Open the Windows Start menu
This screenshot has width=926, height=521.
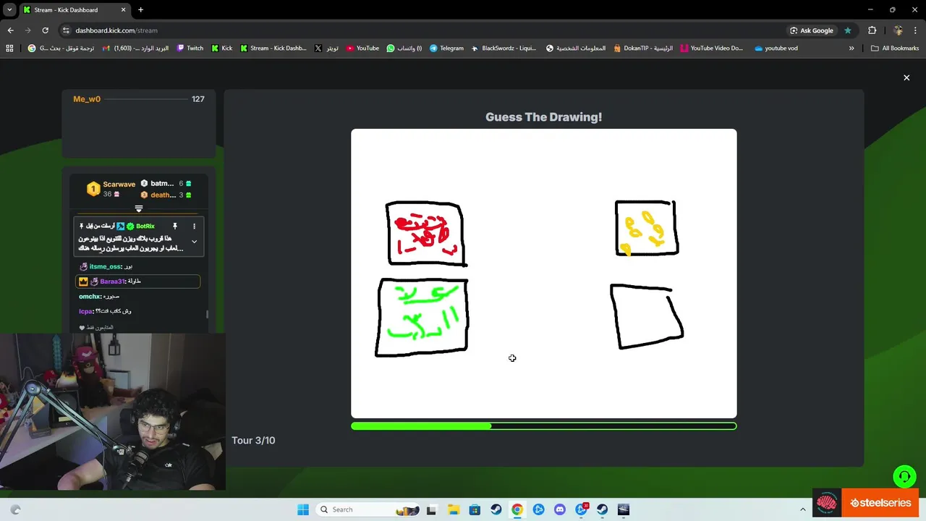click(x=303, y=509)
